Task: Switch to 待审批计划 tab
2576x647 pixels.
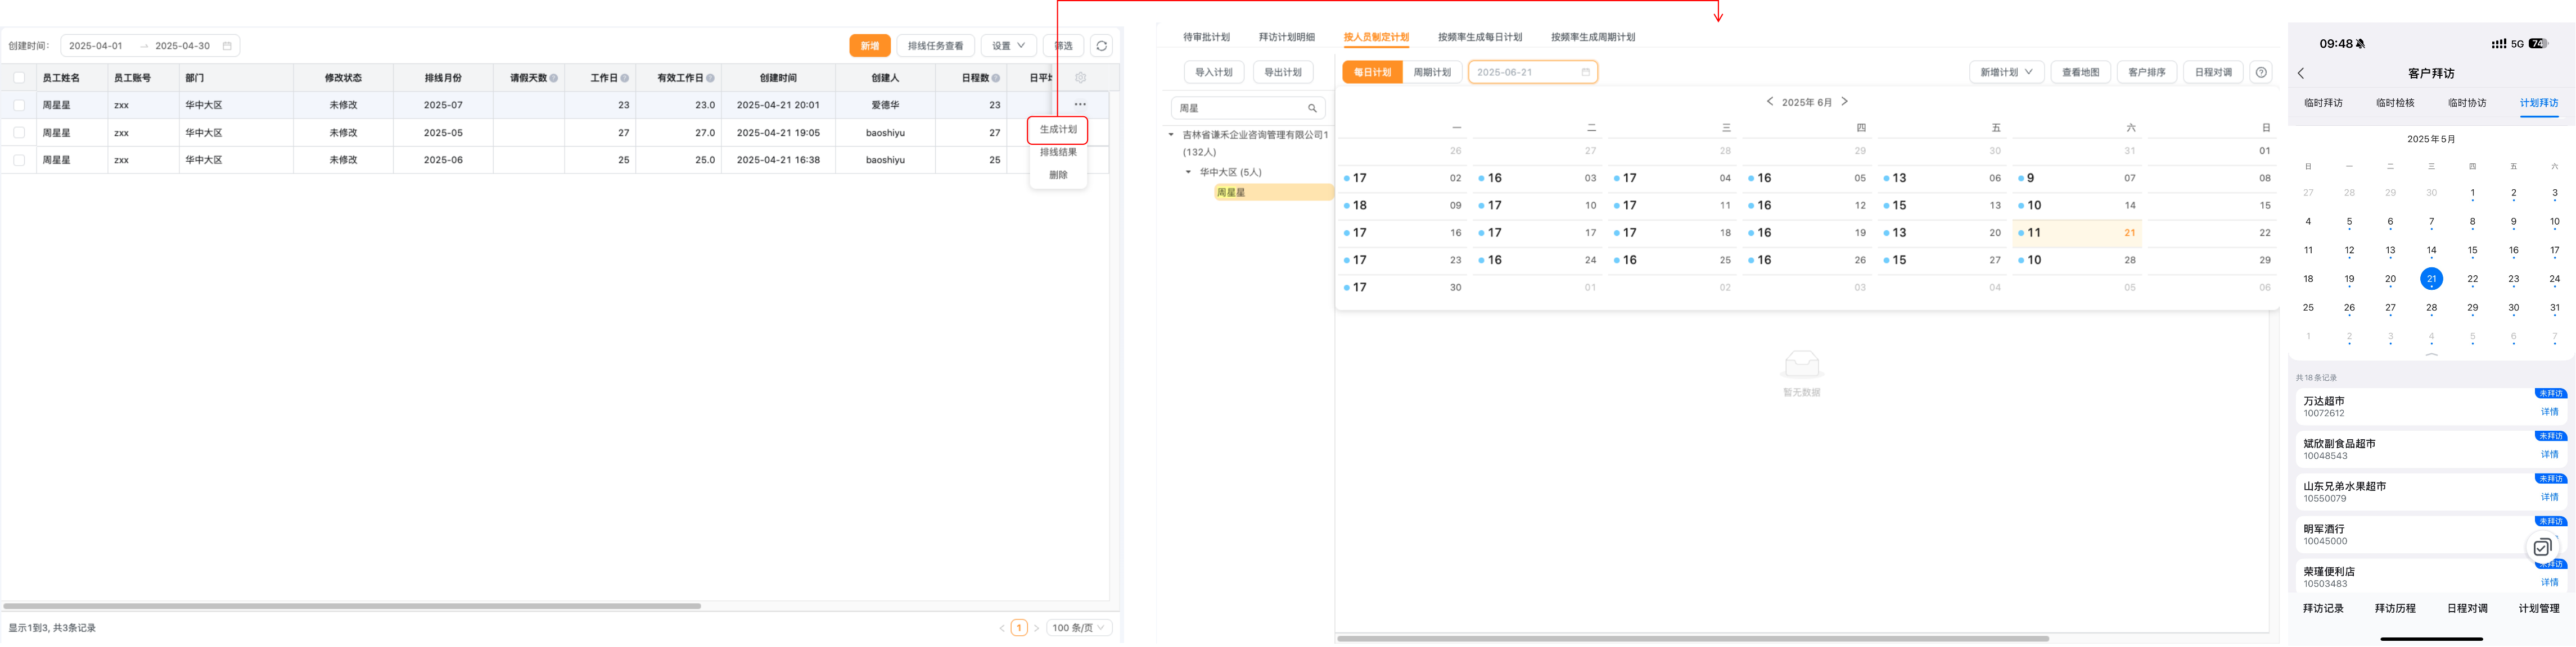Action: click(1206, 37)
